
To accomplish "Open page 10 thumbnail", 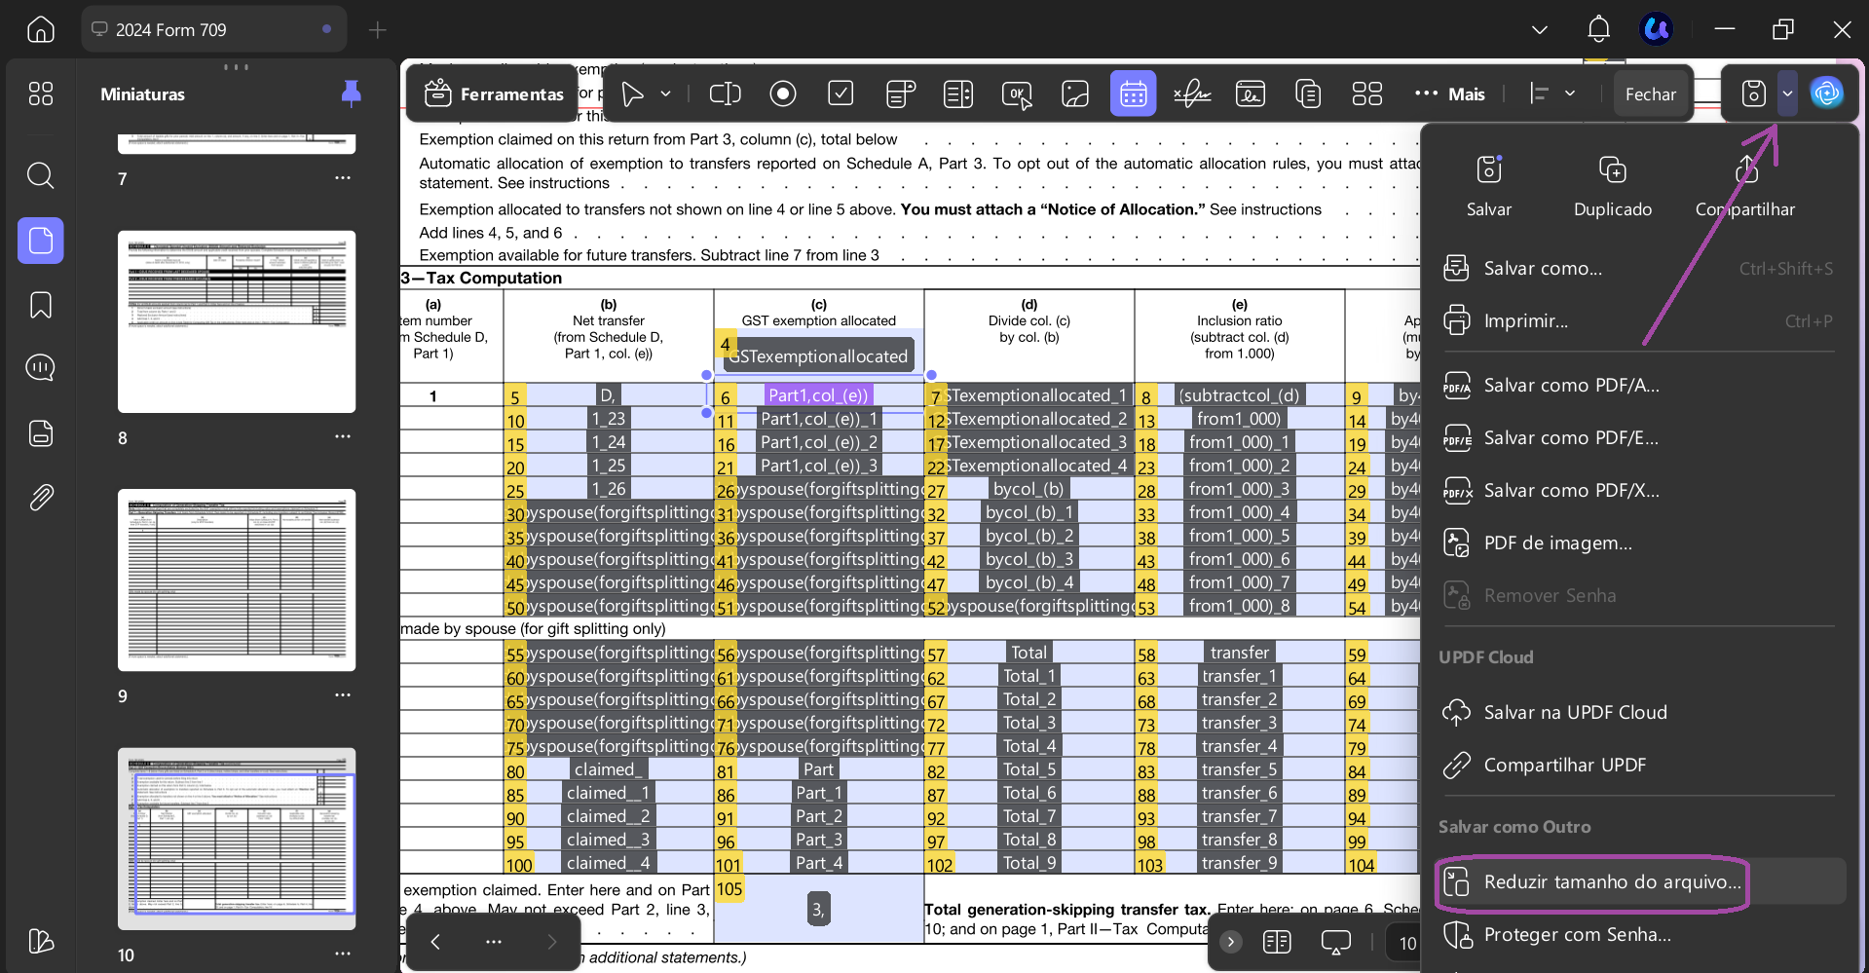I will click(x=237, y=839).
